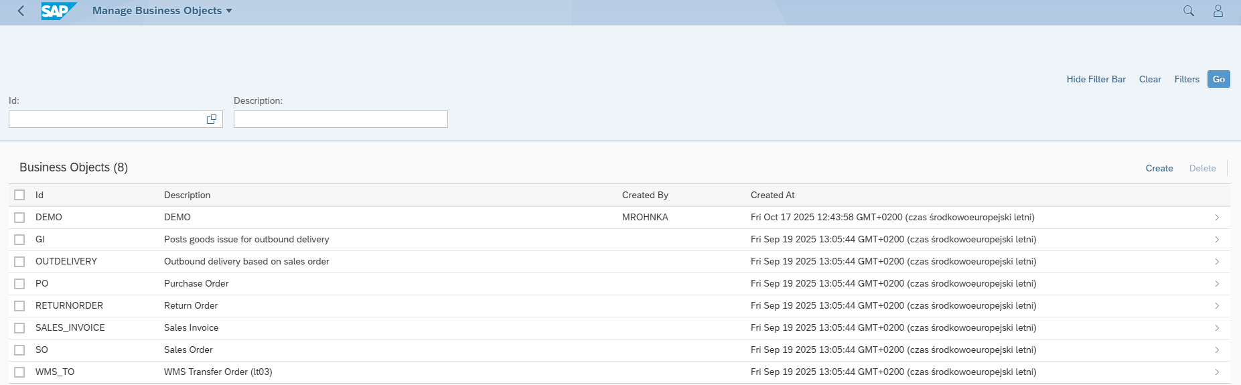Navigate into the WMS_TO row arrow

coord(1217,372)
